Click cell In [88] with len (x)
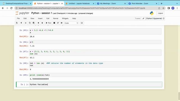Screen dimensions: 180x101 click(95, 64)
